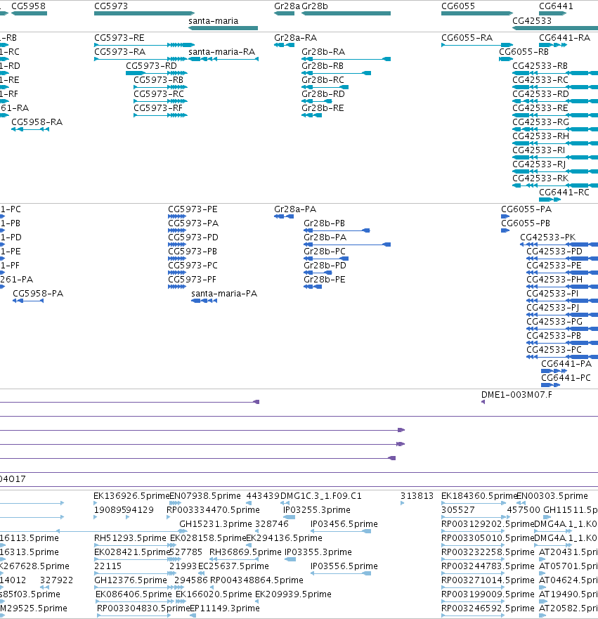598x619 pixels.
Task: Click the gene label reading exactly CG42533
Action: tap(532, 21)
